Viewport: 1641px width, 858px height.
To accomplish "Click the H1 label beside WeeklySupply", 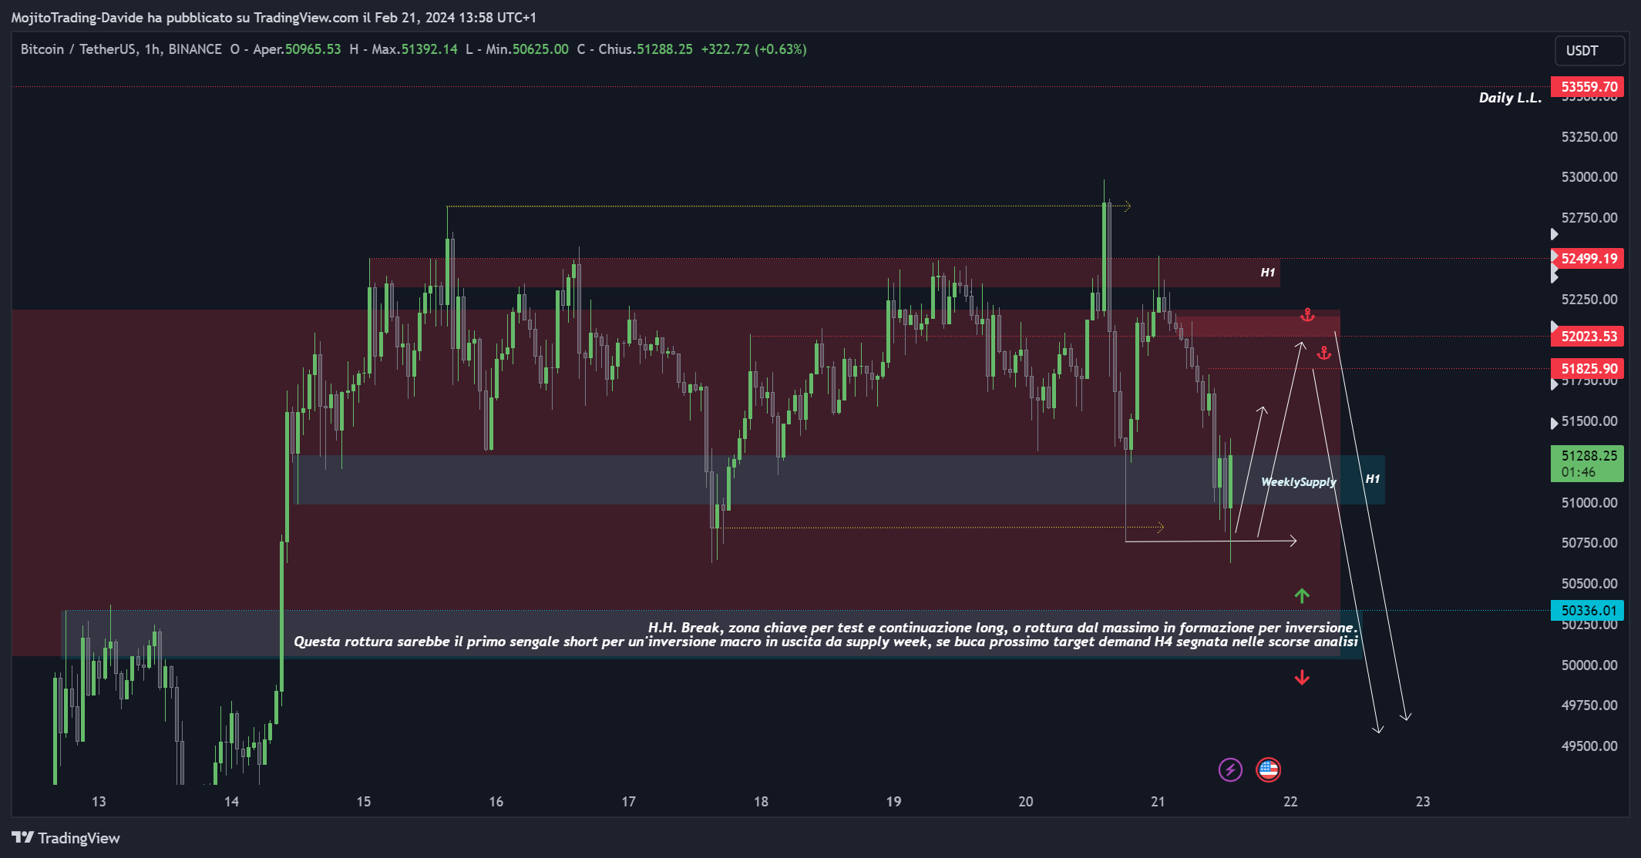I will [1373, 479].
